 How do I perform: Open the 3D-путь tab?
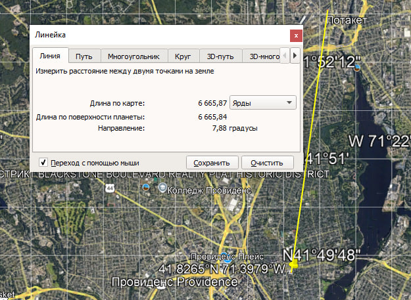click(220, 56)
